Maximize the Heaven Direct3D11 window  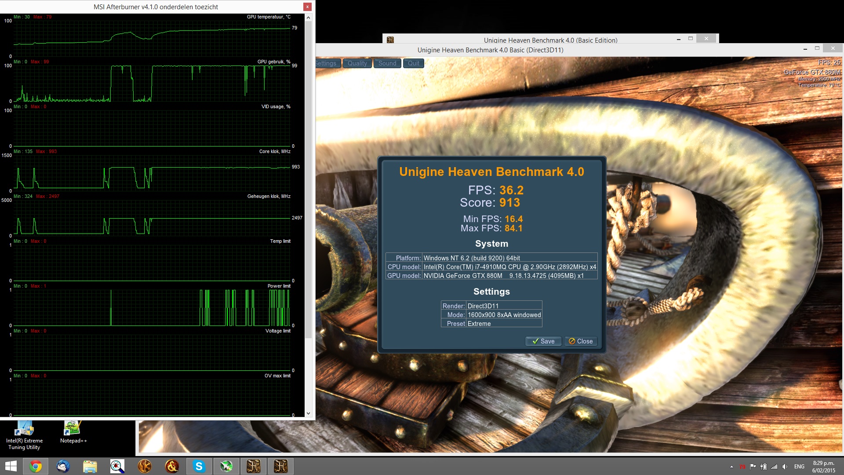coord(817,48)
